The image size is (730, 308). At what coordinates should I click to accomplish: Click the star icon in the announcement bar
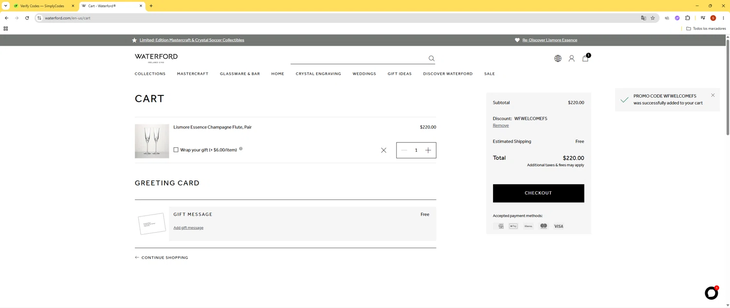point(134,40)
